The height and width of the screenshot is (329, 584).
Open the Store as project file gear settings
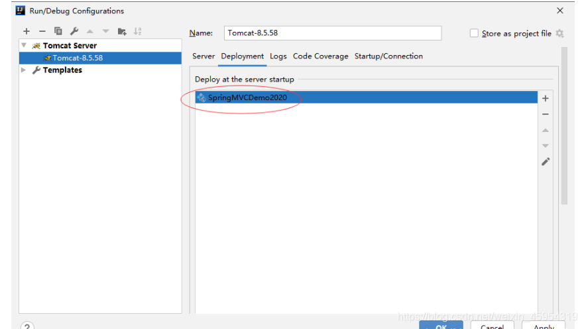(559, 34)
